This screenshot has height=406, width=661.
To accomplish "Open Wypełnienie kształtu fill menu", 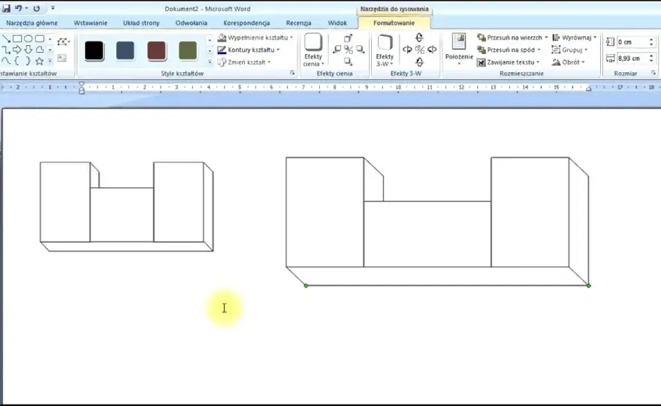I will [255, 38].
